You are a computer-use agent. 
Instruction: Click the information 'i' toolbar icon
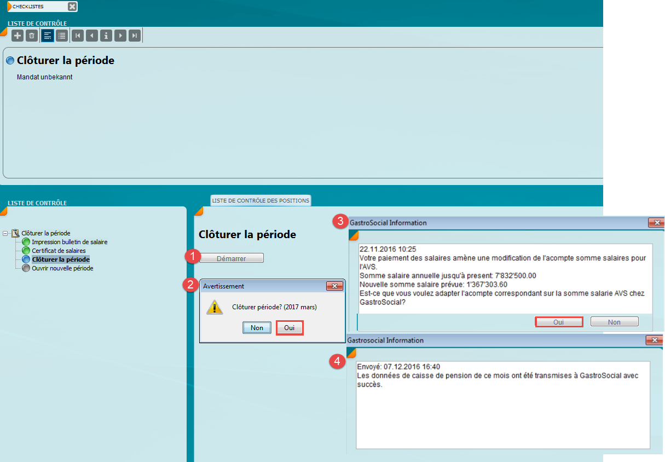106,36
